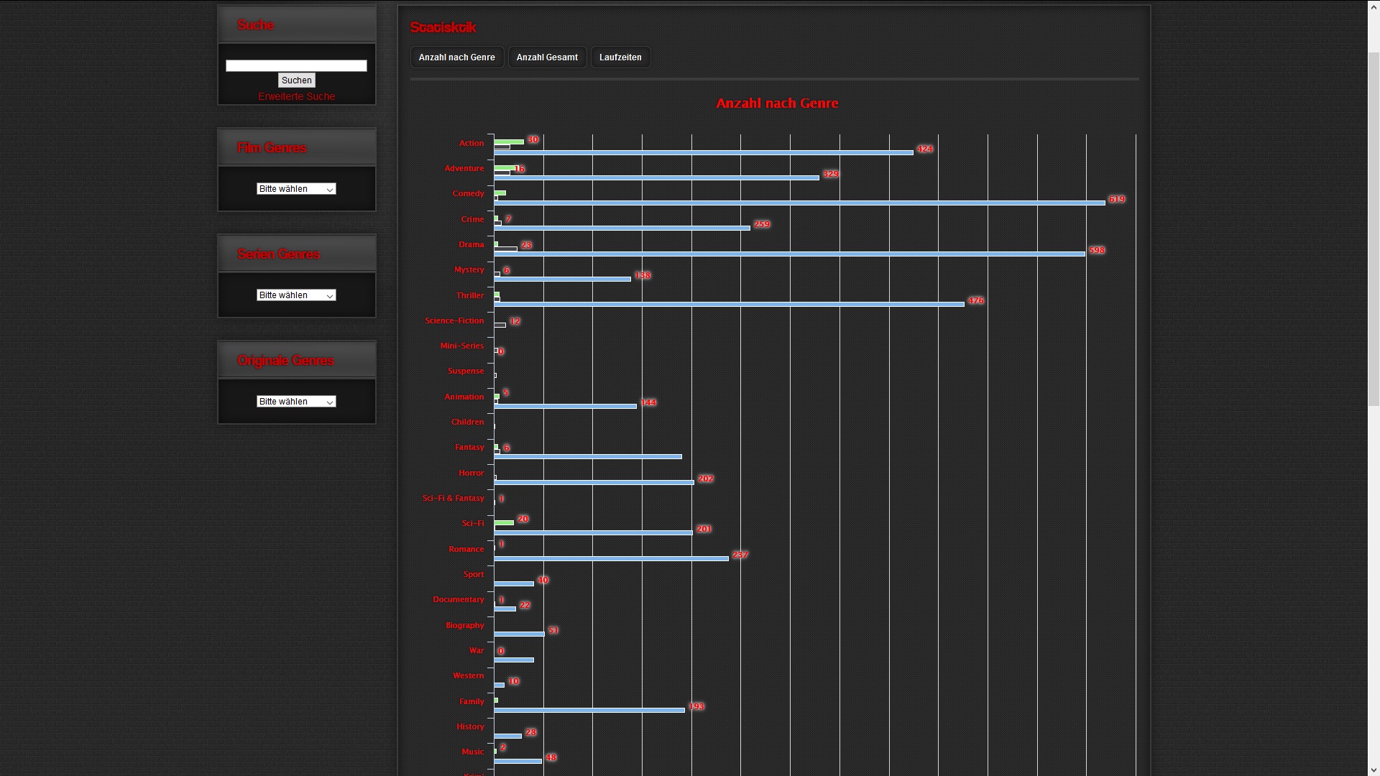Switch to Anzahl nach Genre tab
This screenshot has height=776, width=1380.
[x=456, y=57]
